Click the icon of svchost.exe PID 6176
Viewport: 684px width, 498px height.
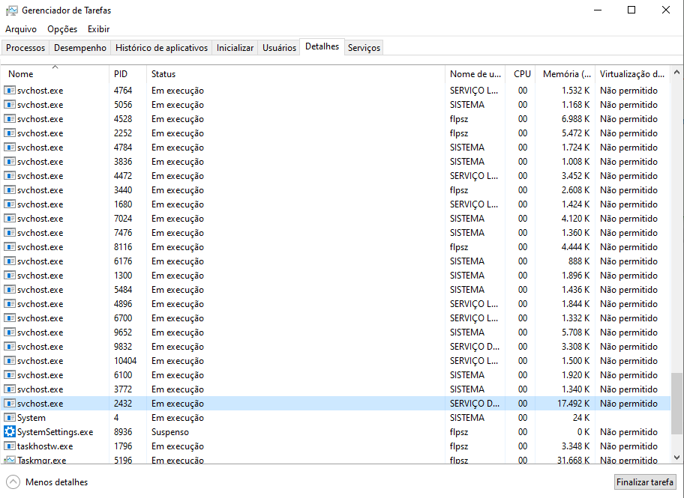point(10,261)
